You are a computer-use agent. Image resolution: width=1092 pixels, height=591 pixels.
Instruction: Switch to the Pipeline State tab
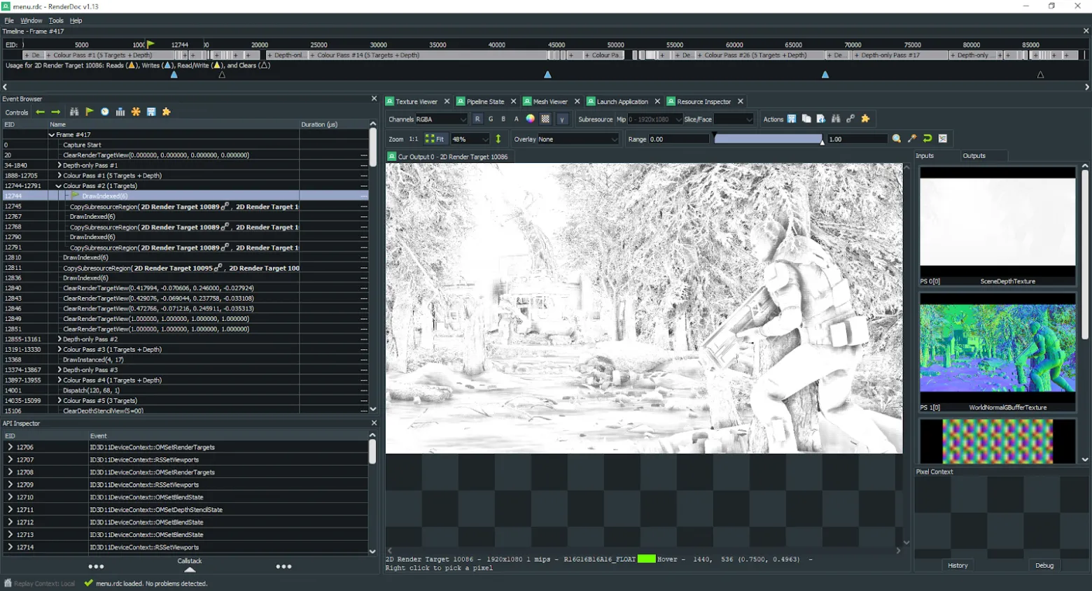point(485,101)
